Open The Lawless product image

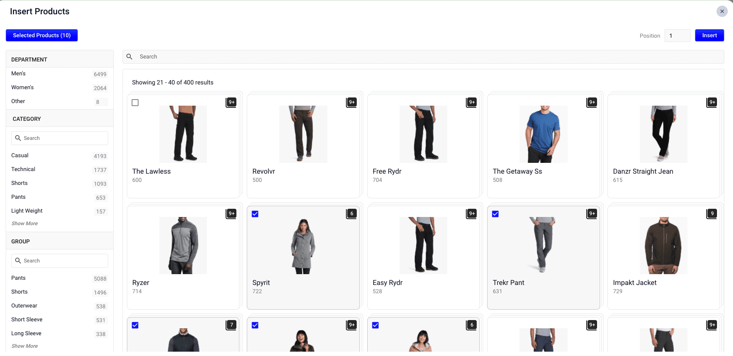(183, 134)
